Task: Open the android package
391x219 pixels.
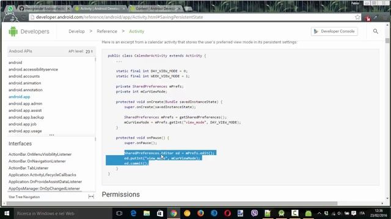Action: tap(15, 63)
